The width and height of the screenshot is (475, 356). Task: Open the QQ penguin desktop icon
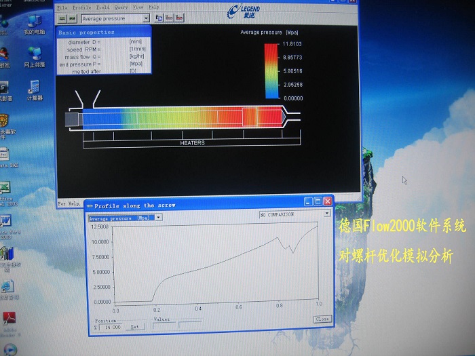[x=4, y=58]
